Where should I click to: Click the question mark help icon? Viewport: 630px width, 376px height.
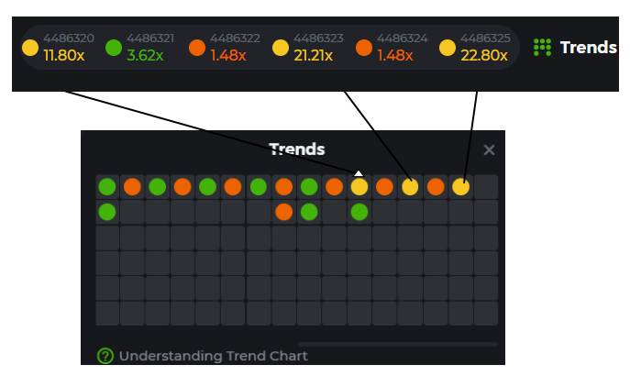click(105, 356)
